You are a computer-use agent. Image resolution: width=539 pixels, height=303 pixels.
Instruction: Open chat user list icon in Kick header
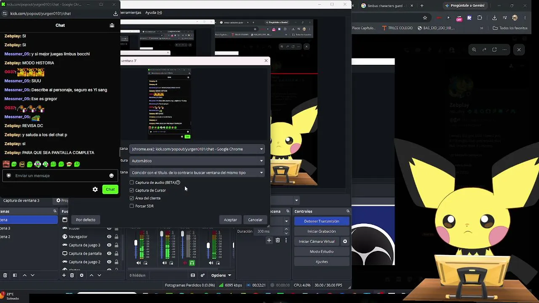pyautogui.click(x=112, y=25)
